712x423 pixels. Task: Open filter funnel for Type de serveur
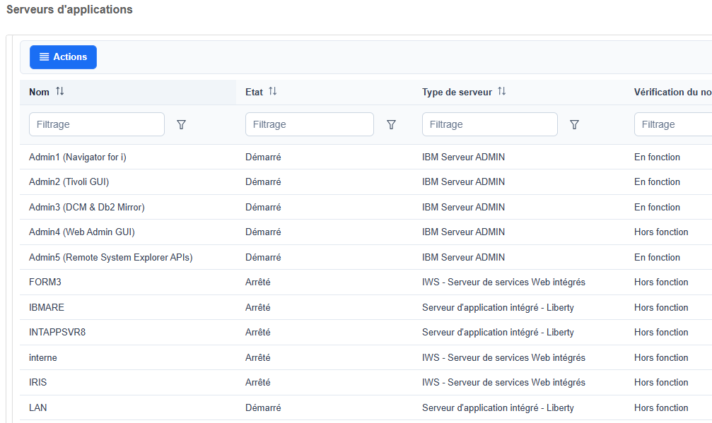click(x=574, y=125)
